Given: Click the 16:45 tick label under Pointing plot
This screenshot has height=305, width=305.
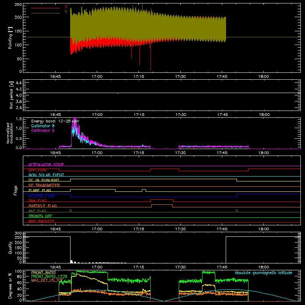Looking at the screenshot, I should point(55,77).
